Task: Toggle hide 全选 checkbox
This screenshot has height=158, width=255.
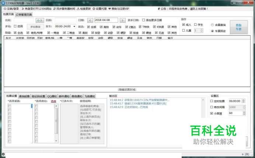Action: [x=15, y=33]
